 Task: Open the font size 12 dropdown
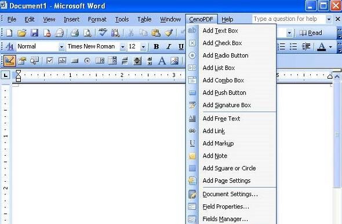click(143, 46)
